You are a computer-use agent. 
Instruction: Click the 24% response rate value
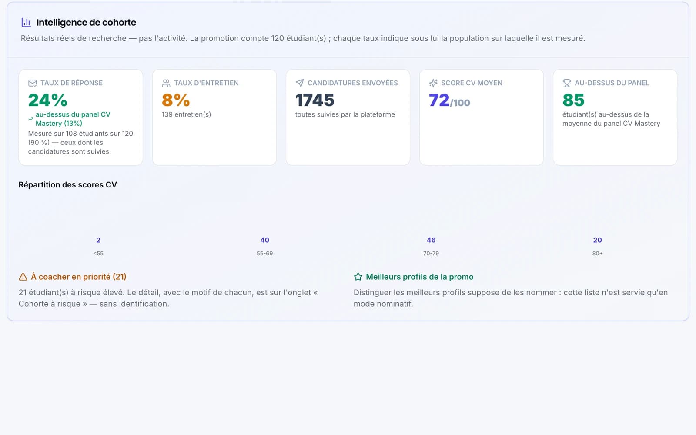(48, 100)
